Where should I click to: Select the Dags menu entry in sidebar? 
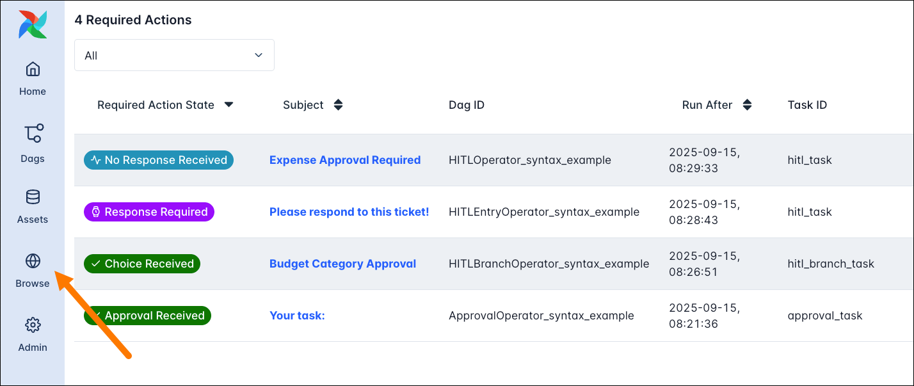click(32, 158)
